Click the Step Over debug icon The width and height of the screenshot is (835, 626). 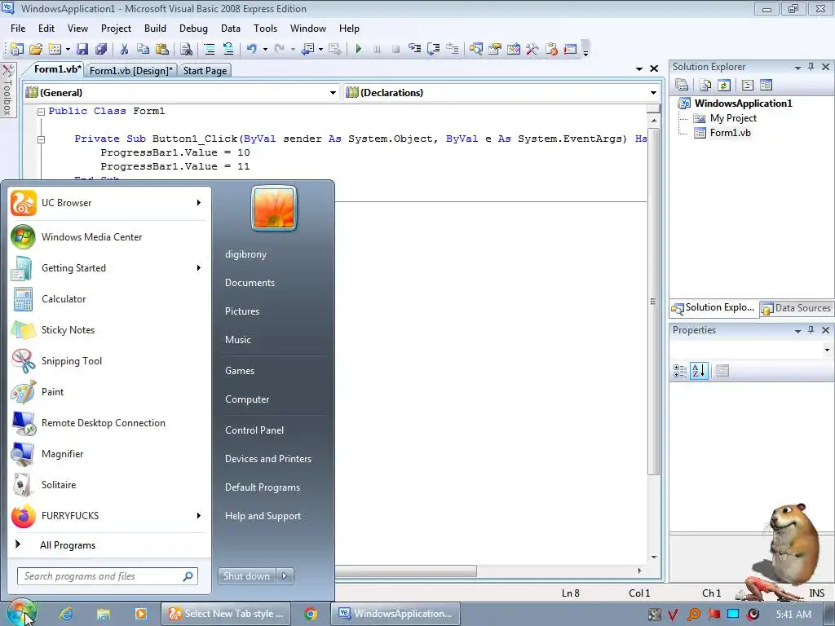[x=434, y=49]
